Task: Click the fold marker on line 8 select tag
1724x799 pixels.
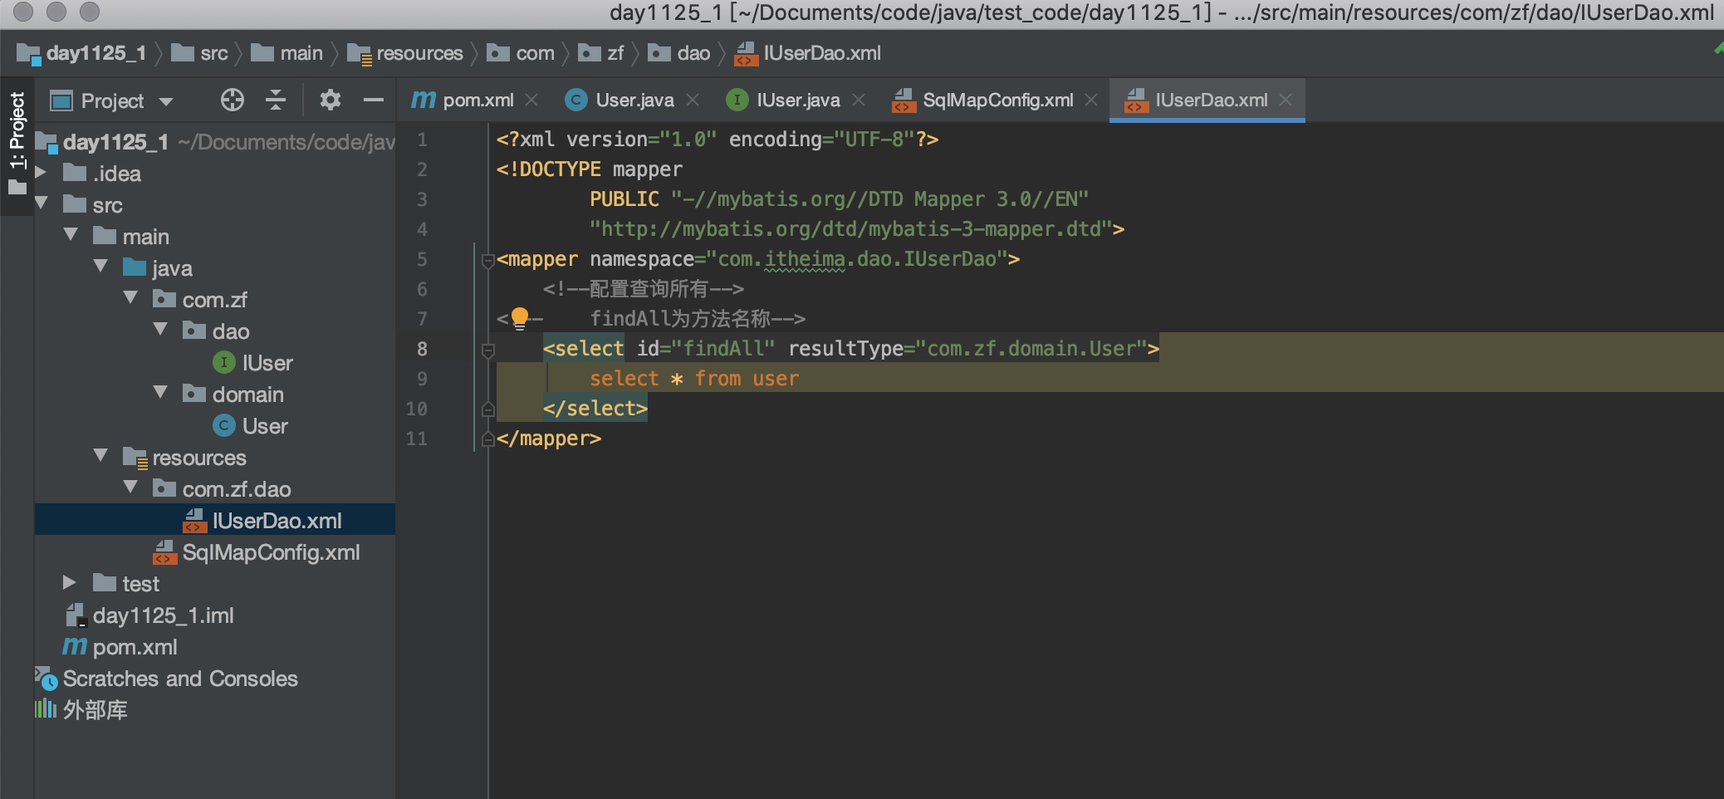Action: point(488,350)
